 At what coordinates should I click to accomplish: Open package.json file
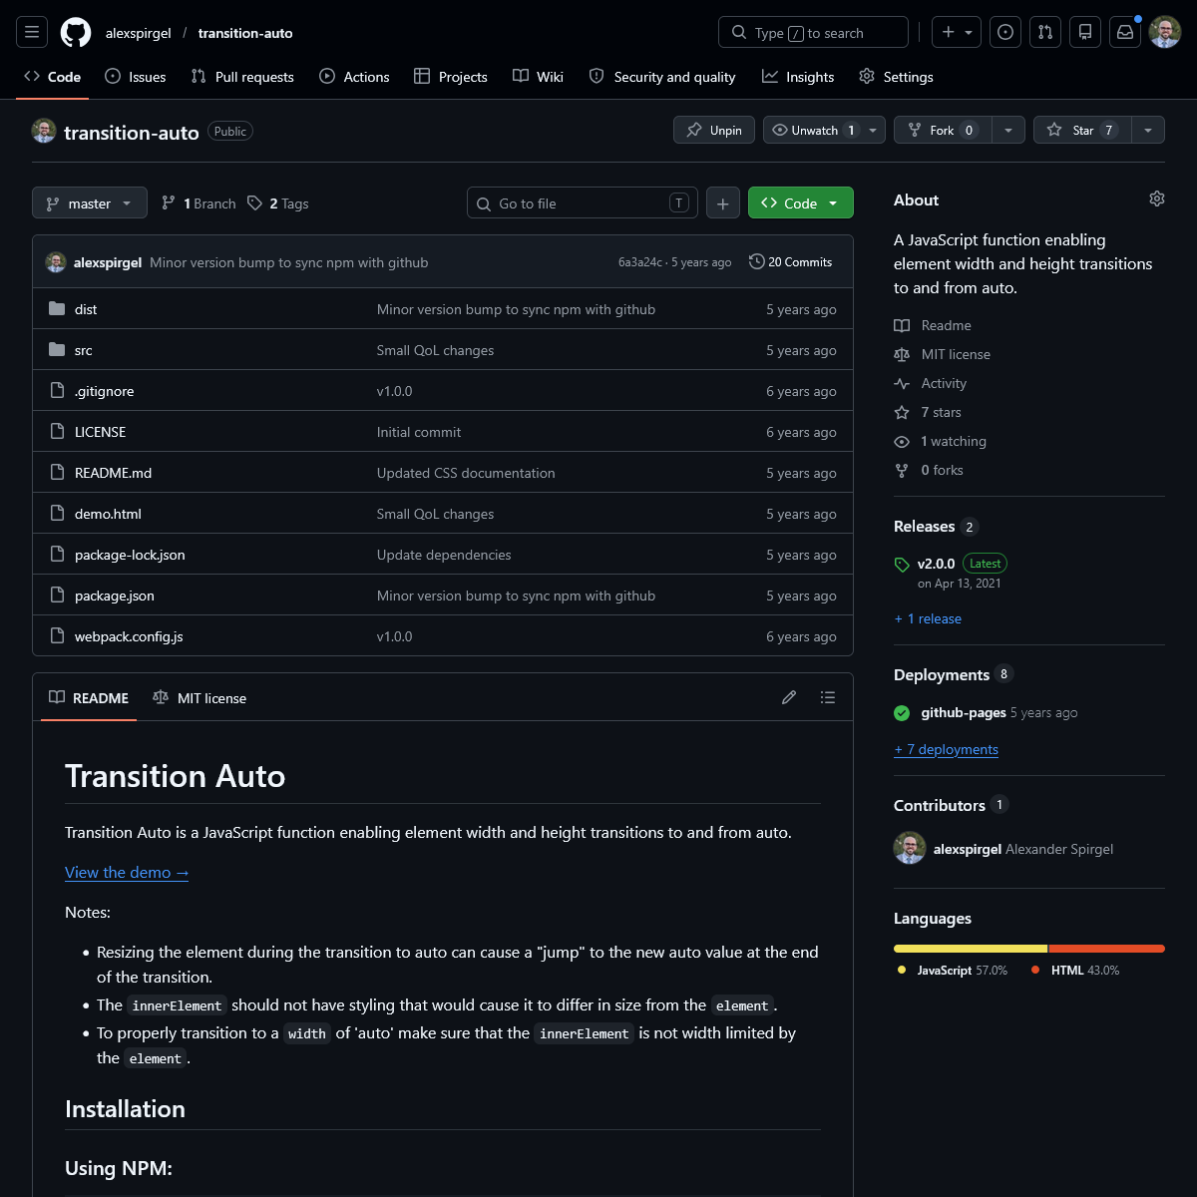(x=114, y=596)
